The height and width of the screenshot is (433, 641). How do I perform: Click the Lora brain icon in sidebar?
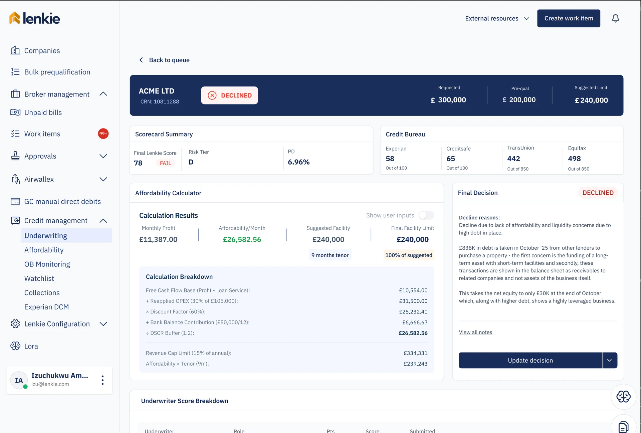click(x=15, y=346)
